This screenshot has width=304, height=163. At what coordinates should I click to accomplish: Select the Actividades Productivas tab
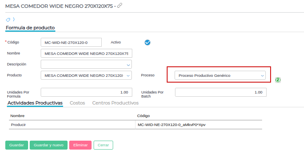click(35, 103)
